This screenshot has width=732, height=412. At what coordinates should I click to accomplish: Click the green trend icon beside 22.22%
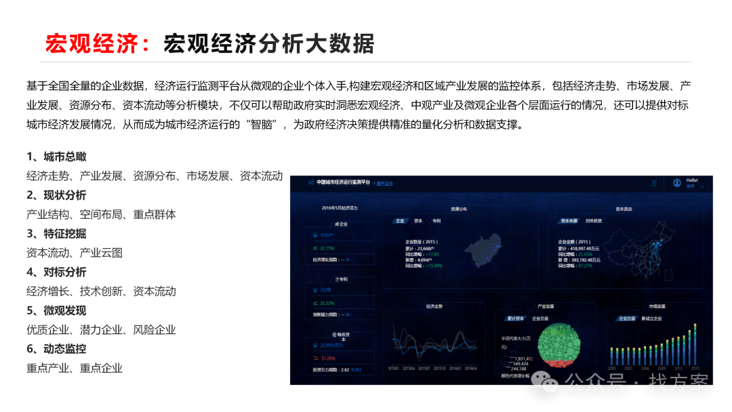(315, 304)
